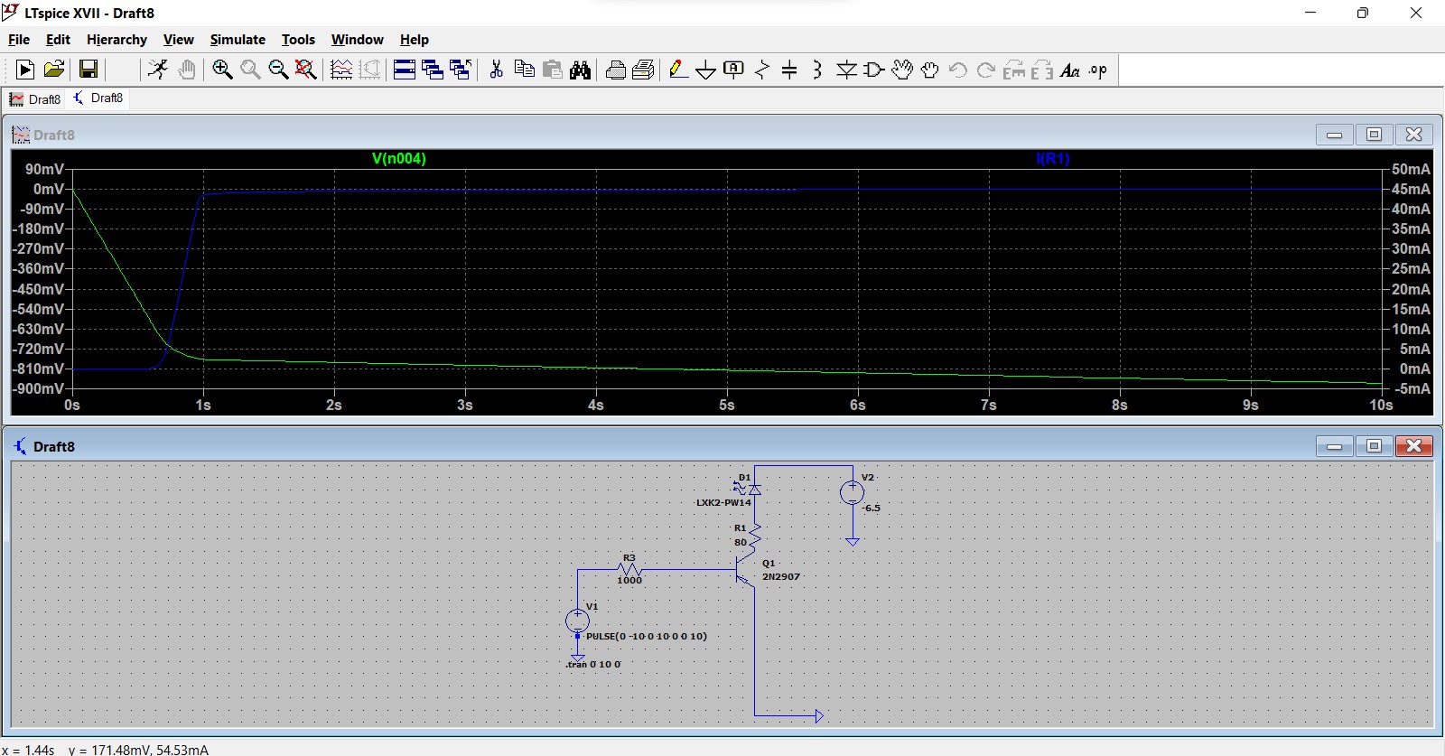
Task: Open the Tools menu
Action: click(x=298, y=40)
